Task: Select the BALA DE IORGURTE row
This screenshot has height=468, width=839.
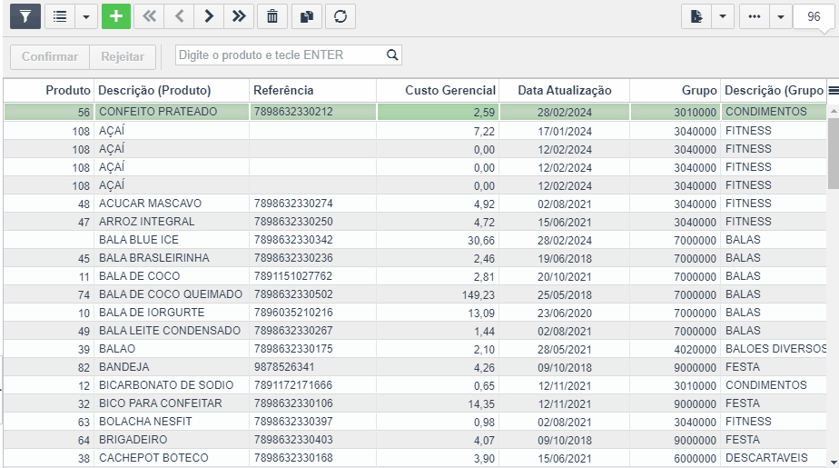Action: tap(415, 313)
